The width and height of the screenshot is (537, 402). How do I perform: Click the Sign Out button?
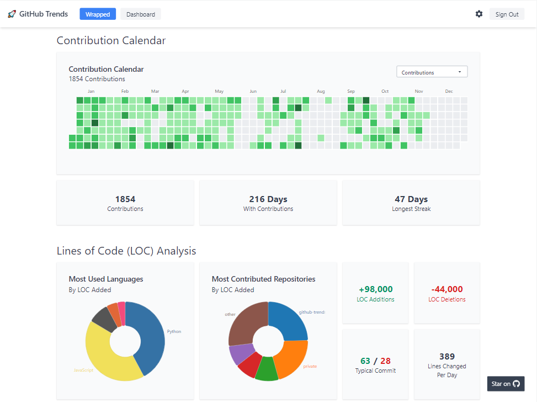tap(507, 14)
